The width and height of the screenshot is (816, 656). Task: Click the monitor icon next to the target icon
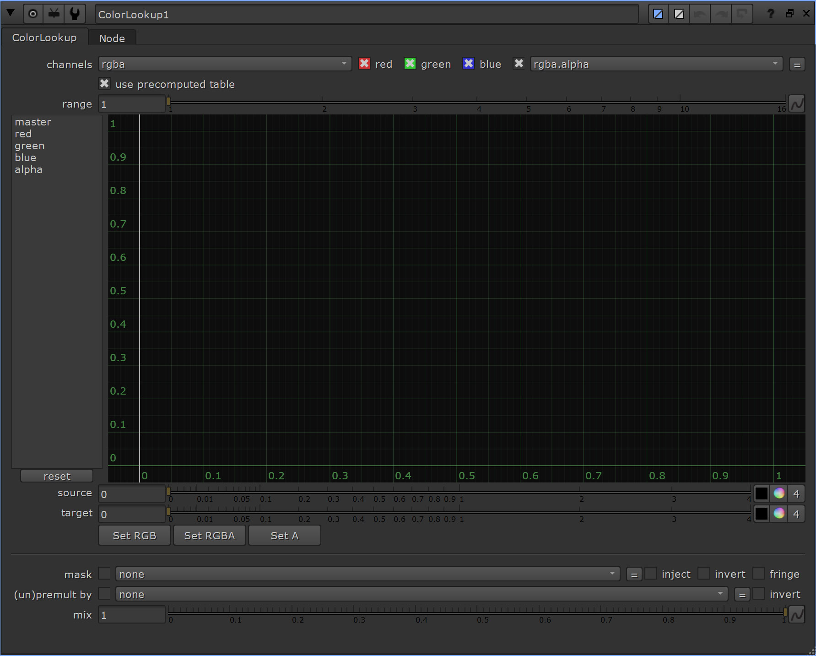(54, 13)
